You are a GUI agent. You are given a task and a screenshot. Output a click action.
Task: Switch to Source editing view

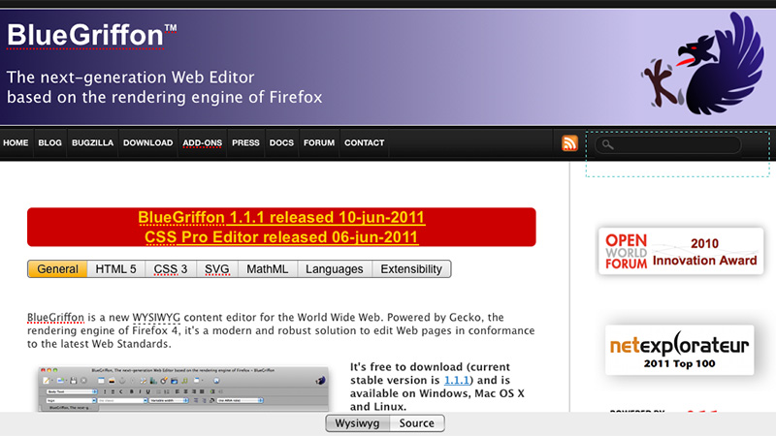click(417, 423)
